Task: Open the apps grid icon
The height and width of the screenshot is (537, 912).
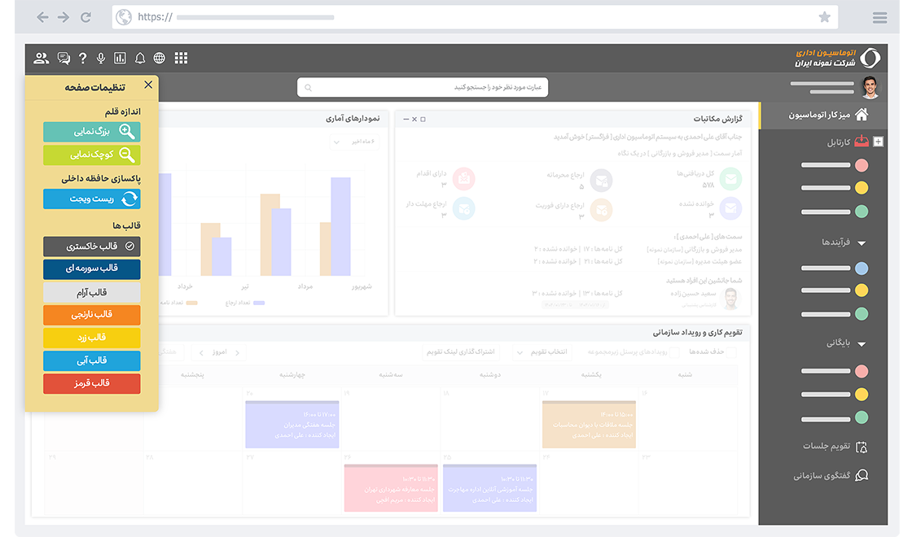Action: (181, 58)
